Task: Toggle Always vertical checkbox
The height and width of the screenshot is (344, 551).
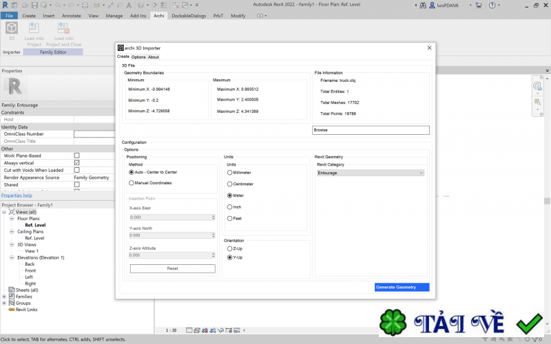Action: (77, 163)
